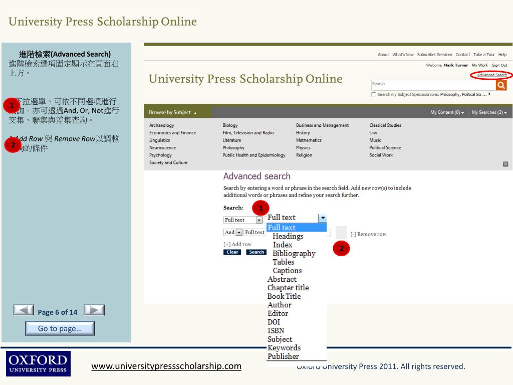Open the first row Full text dropdown
Screen dimensions: 513x385
click(243, 220)
